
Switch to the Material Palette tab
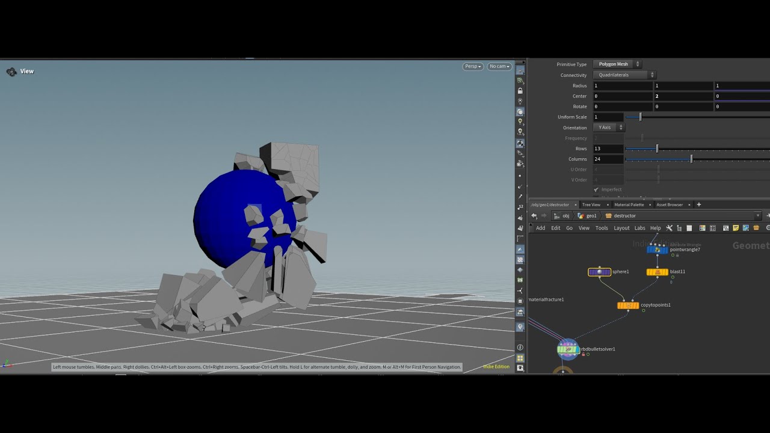629,204
